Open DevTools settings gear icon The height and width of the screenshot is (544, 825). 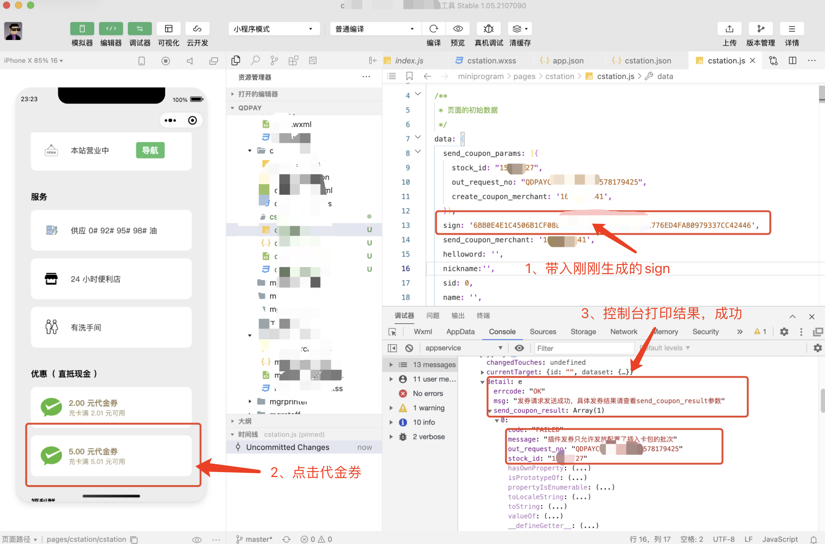pos(784,332)
